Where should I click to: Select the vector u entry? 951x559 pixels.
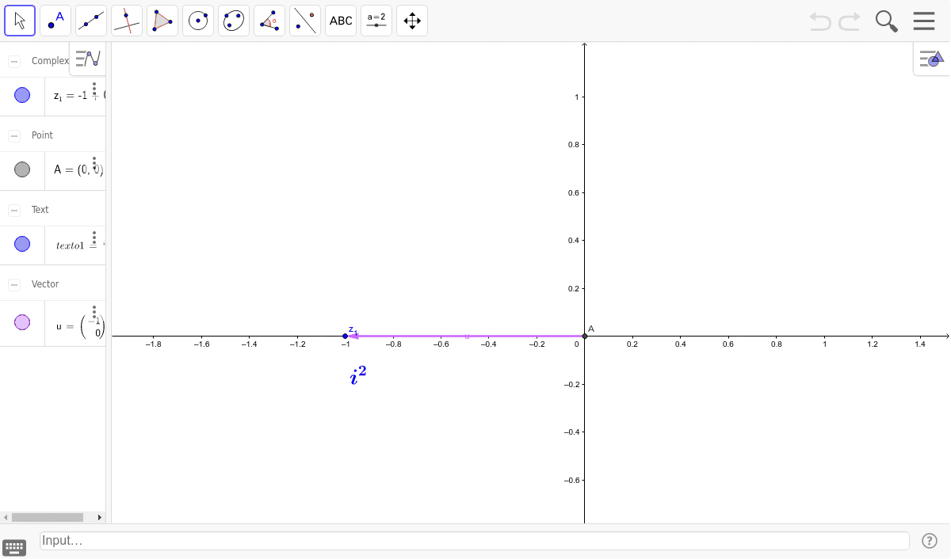76,323
